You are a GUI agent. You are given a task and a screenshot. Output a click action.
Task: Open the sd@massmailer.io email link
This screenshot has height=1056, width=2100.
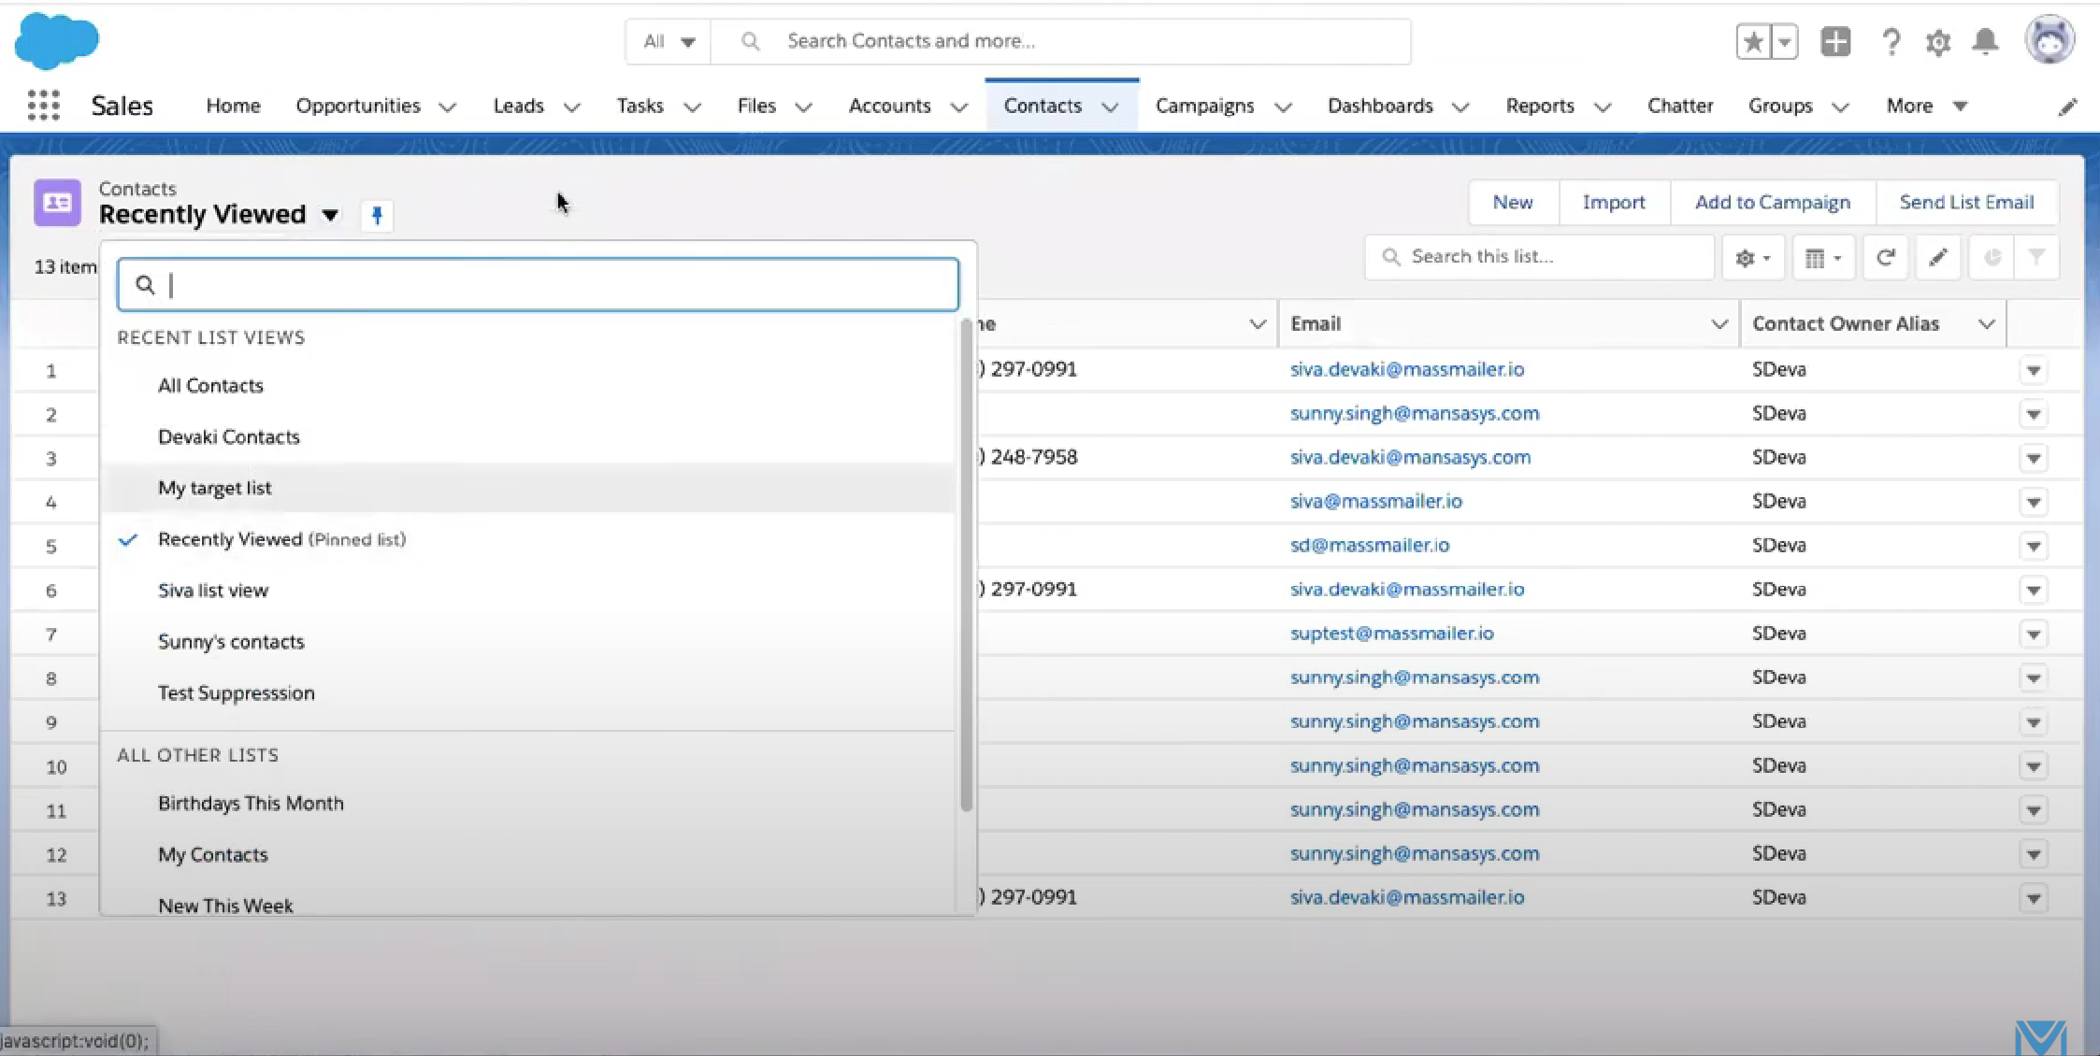(1370, 546)
